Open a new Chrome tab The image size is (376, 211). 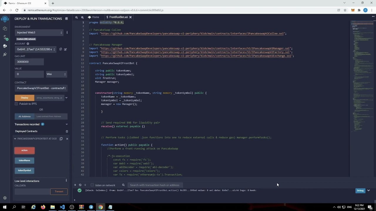pyautogui.click(x=53, y=3)
